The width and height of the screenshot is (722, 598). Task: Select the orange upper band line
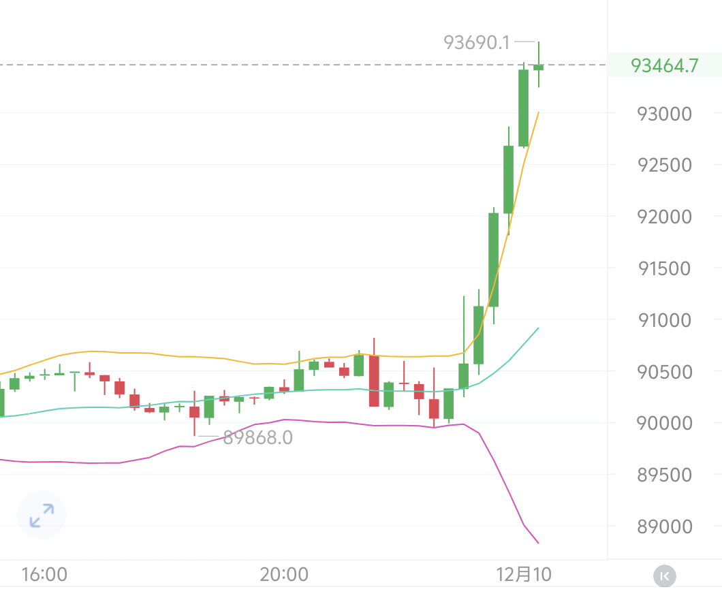(x=204, y=357)
